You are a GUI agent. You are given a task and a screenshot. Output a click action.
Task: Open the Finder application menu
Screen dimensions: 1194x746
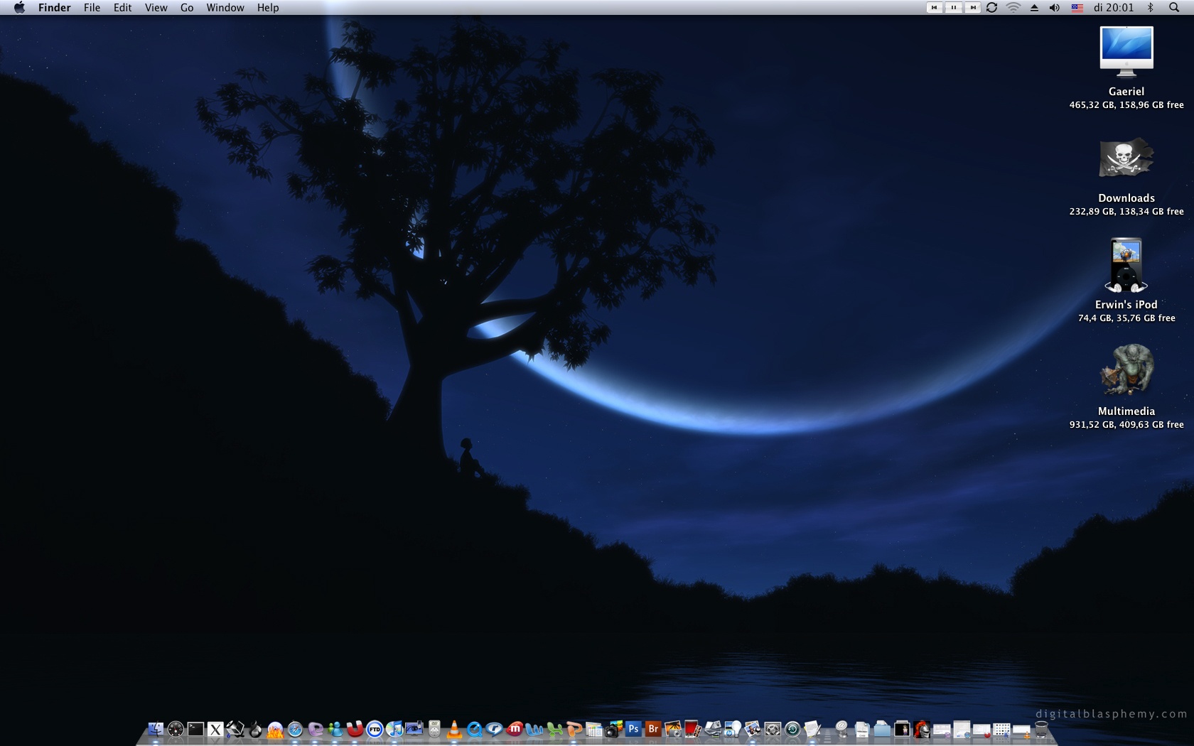point(55,8)
